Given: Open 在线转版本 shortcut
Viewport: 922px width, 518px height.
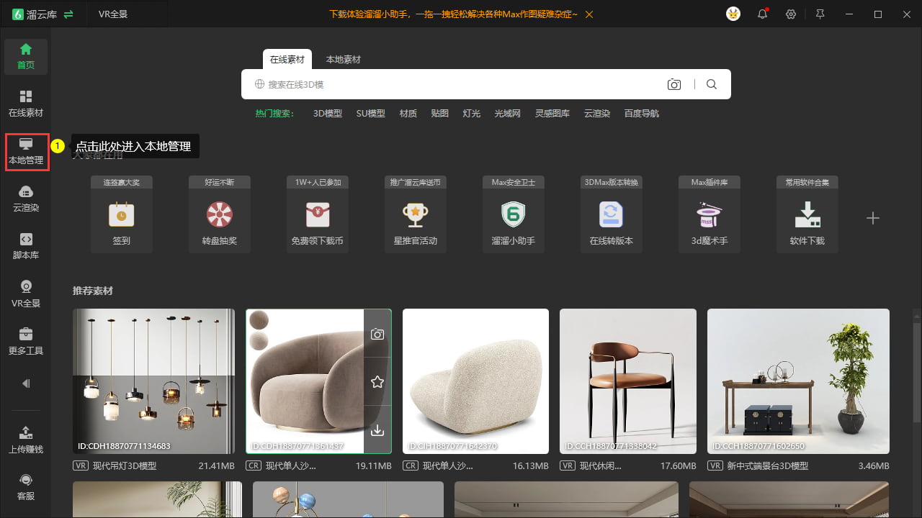Looking at the screenshot, I should pyautogui.click(x=612, y=214).
